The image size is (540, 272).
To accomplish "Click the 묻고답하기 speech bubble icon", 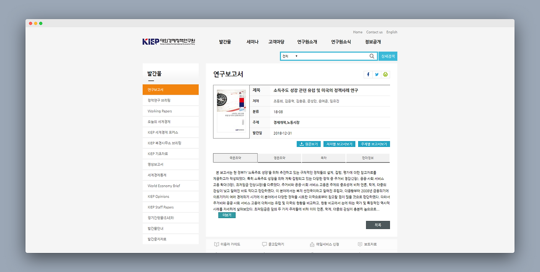I will click(x=264, y=244).
